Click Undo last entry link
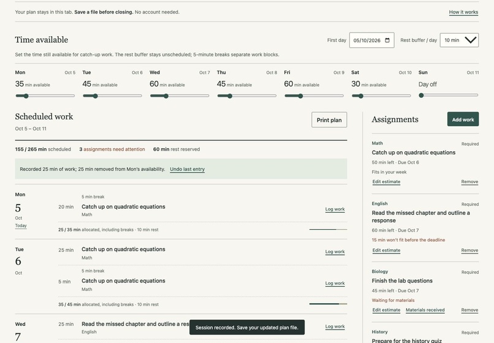 [187, 169]
